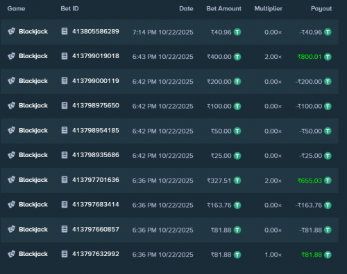This screenshot has height=274, width=347.
Task: Click Blackjack game name in 7:14 PM row
Action: pos(33,32)
